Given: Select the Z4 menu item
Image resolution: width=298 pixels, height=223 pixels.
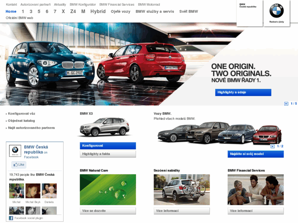Looking at the screenshot, I should click(73, 11).
